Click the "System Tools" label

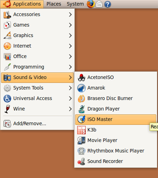(x=28, y=88)
